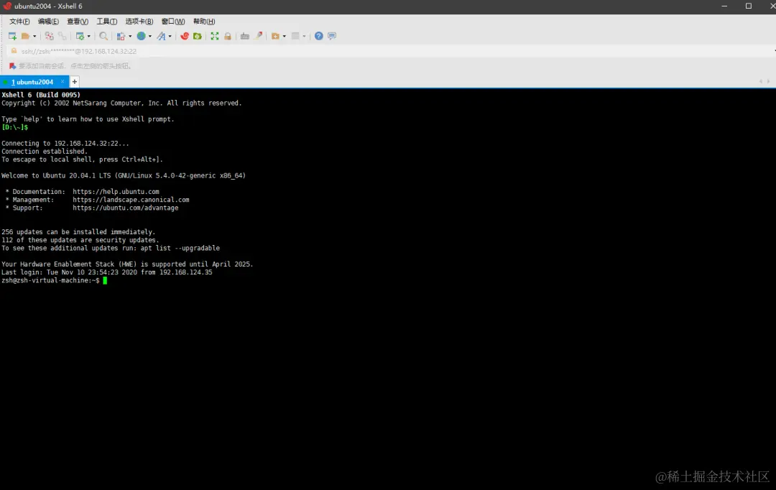The width and height of the screenshot is (776, 490).
Task: Toggle full screen with green arrows icon
Action: click(x=215, y=36)
